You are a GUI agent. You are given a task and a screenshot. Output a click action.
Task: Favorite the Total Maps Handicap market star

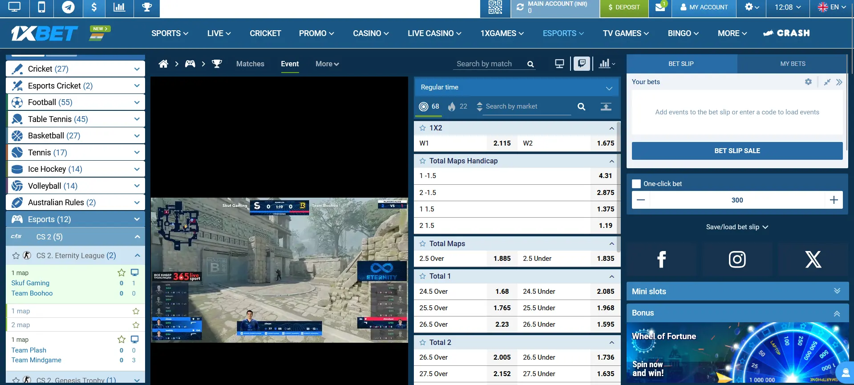422,161
